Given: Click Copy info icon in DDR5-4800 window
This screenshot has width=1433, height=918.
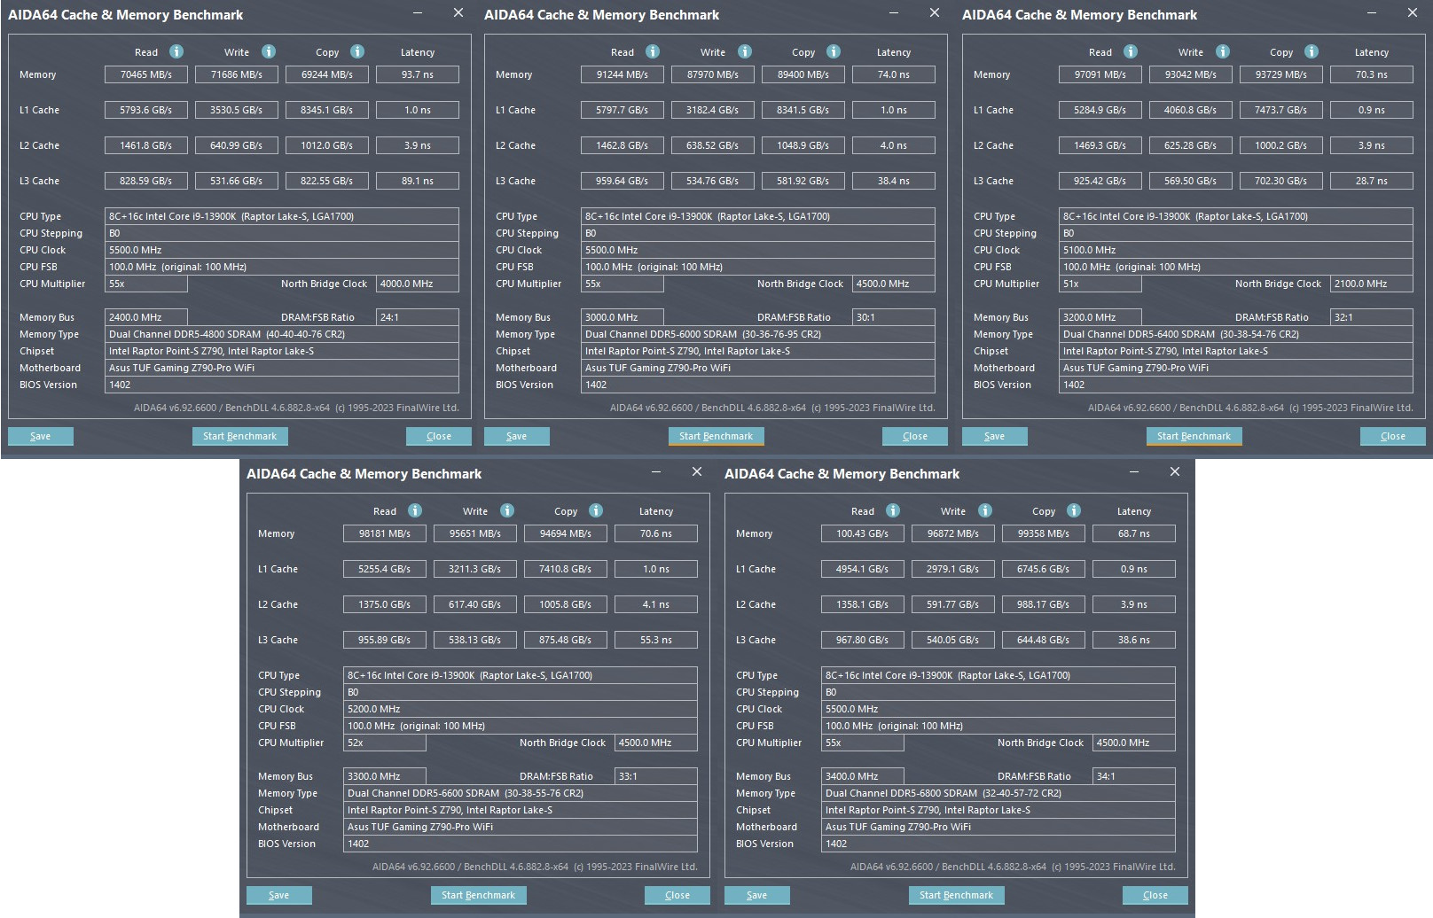Looking at the screenshot, I should coord(357,51).
